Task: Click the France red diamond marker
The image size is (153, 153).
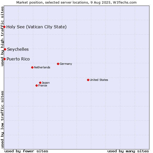Action: pos(36,86)
